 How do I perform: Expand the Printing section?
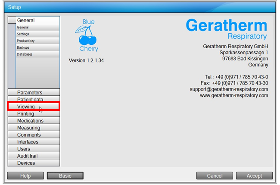pyautogui.click(x=34, y=113)
